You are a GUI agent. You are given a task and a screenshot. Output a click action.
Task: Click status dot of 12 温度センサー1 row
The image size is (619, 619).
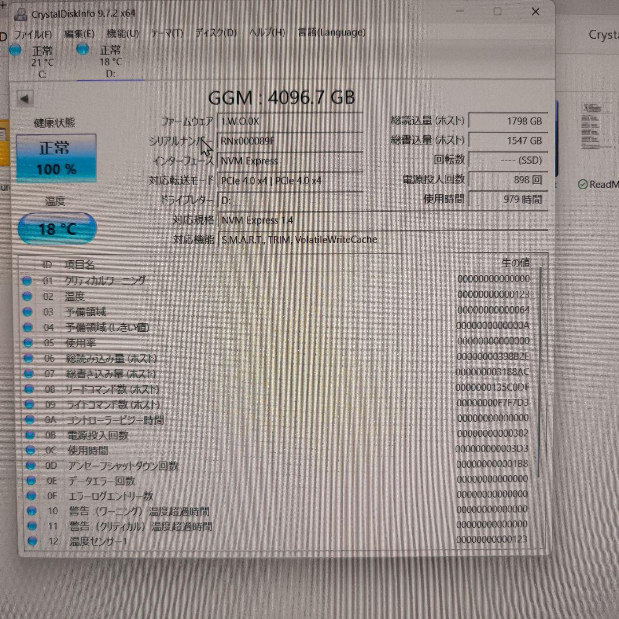coord(33,541)
